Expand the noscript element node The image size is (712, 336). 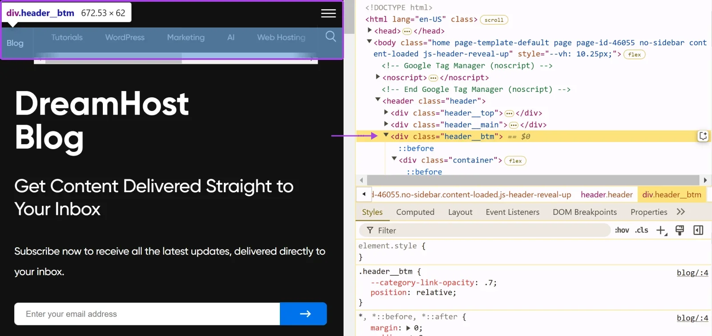coord(377,77)
